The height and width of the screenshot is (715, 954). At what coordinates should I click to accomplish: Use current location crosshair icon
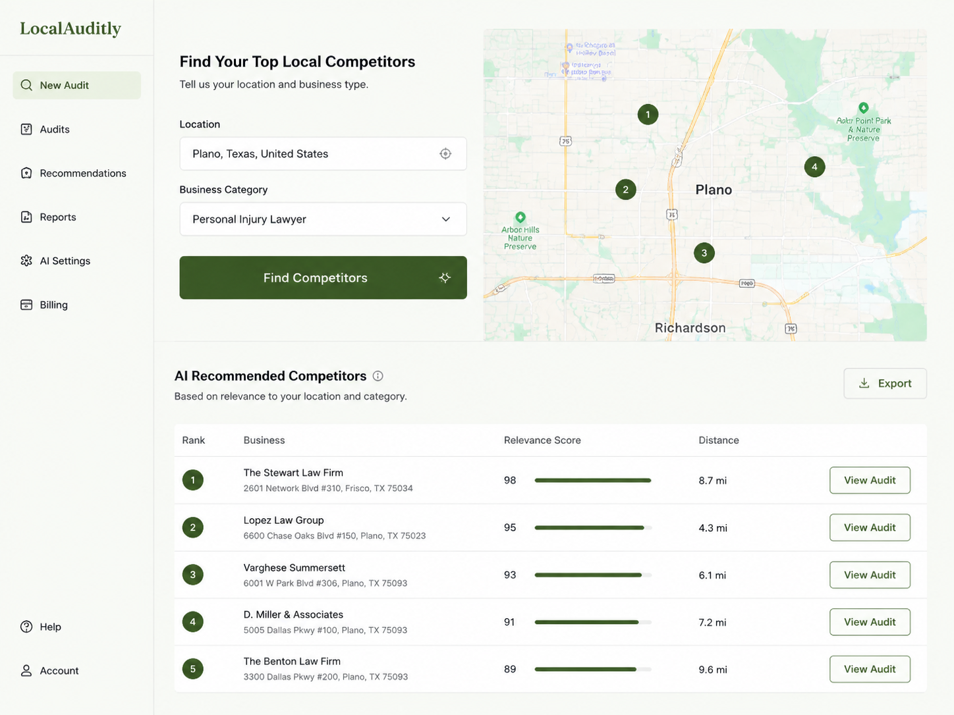click(x=445, y=153)
